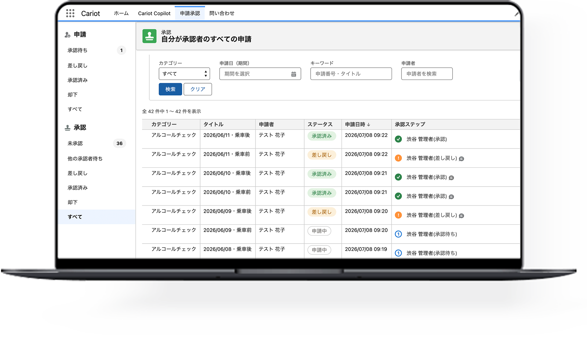
Task: Open すべて under the 申請 section
Action: coord(75,109)
